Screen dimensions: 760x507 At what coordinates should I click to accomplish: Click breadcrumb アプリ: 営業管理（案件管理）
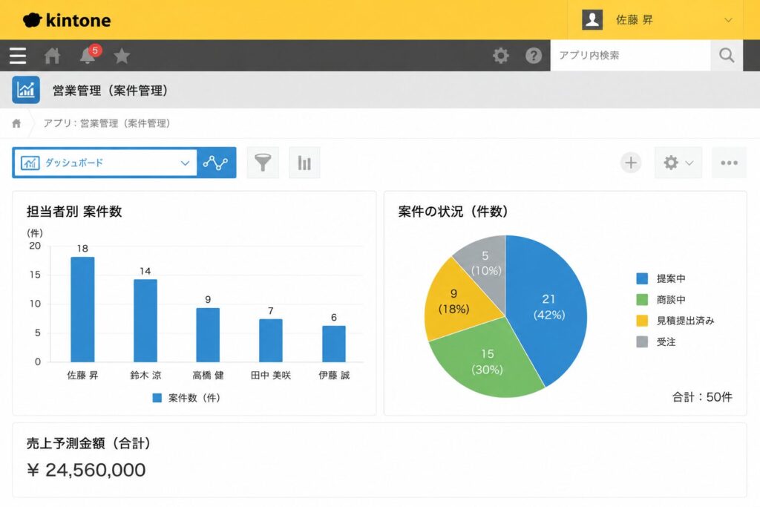[x=107, y=123]
